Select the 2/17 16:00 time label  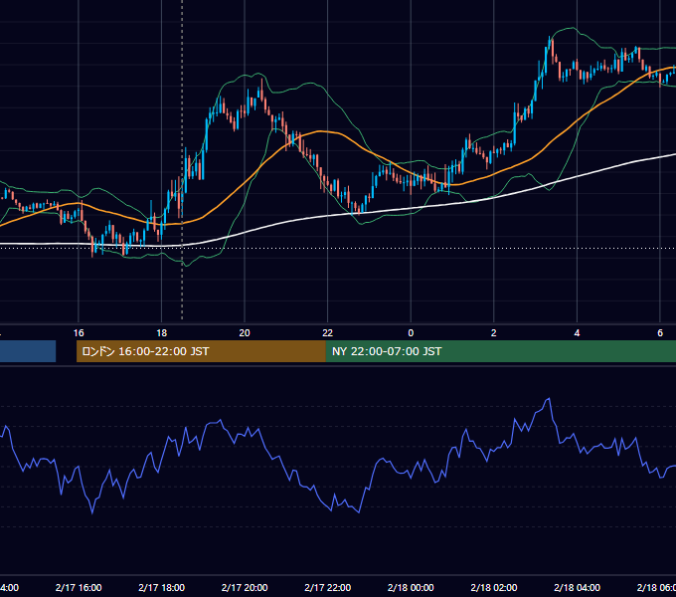pos(79,587)
